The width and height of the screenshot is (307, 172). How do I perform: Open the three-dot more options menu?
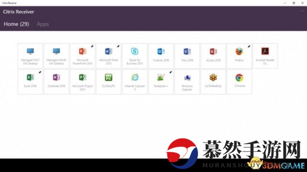click(x=302, y=11)
